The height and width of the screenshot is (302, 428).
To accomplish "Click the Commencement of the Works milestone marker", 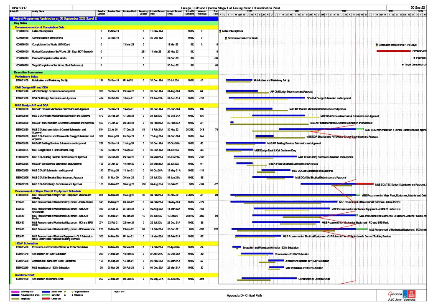I will 225,38.
